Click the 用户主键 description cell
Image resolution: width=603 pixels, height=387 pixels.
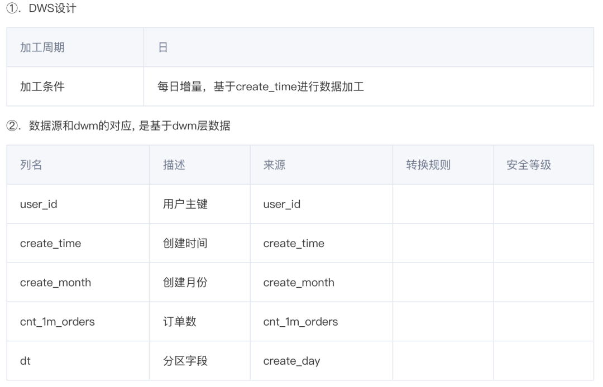point(185,204)
